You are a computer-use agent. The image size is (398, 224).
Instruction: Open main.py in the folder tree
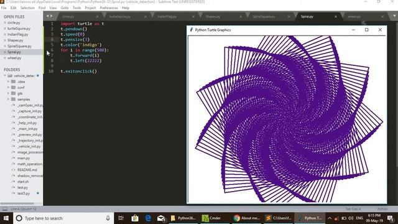tap(24, 158)
